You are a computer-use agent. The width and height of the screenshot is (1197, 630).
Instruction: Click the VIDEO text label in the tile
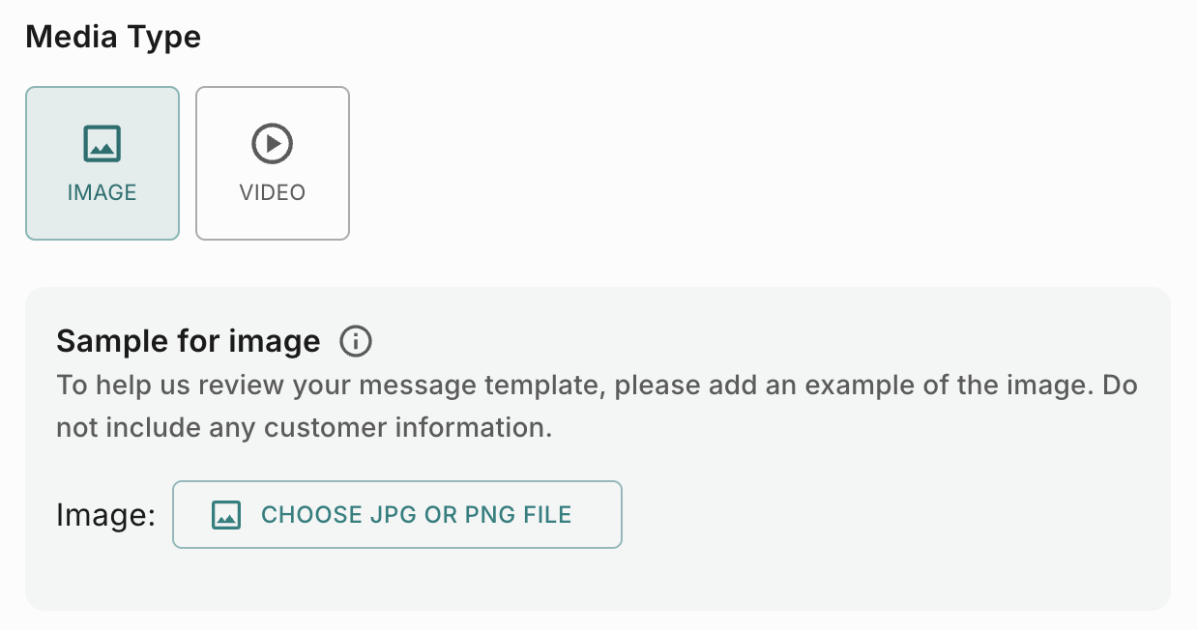[272, 192]
